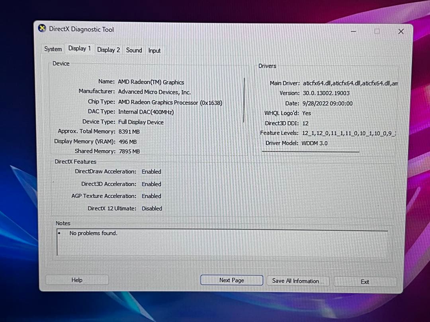Click the Drivers panel horizontal scrollbar
Image resolution: width=430 pixels, height=322 pixels.
click(x=311, y=151)
